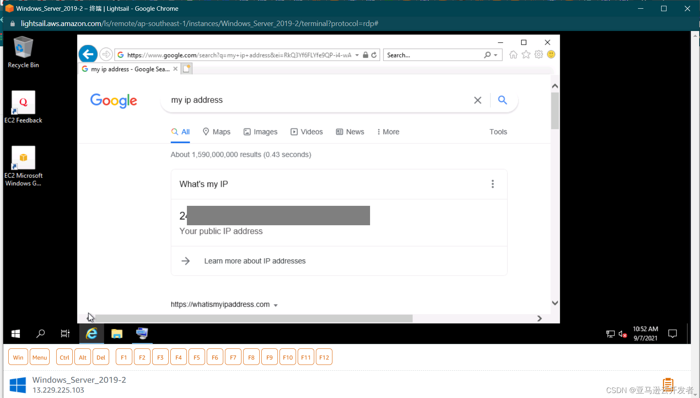The image size is (700, 398).
Task: Expand the IE address bar dropdown
Action: (x=357, y=55)
